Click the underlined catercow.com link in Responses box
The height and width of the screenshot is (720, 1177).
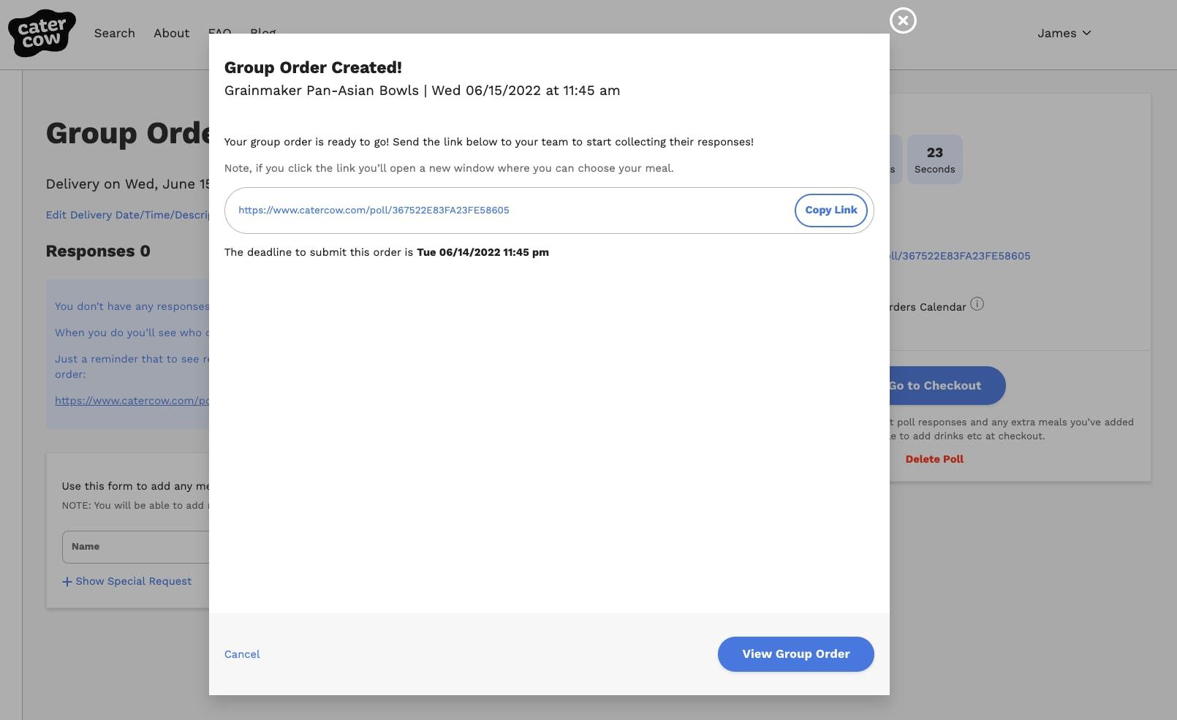point(132,401)
